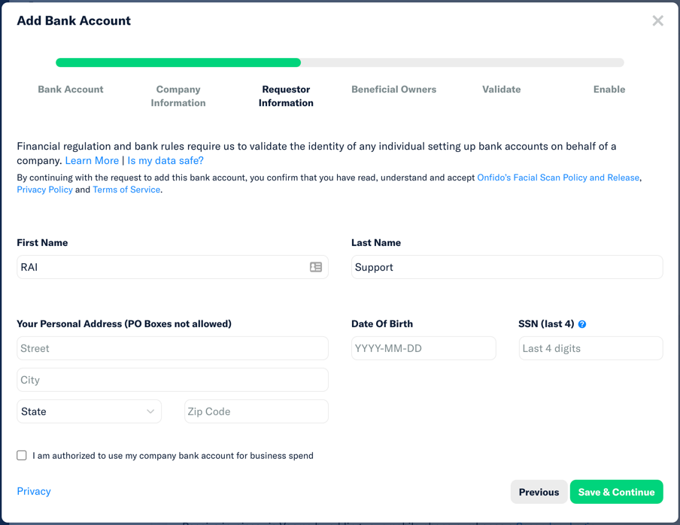Viewport: 680px width, 525px height.
Task: Select the Company Information step
Action: (x=178, y=95)
